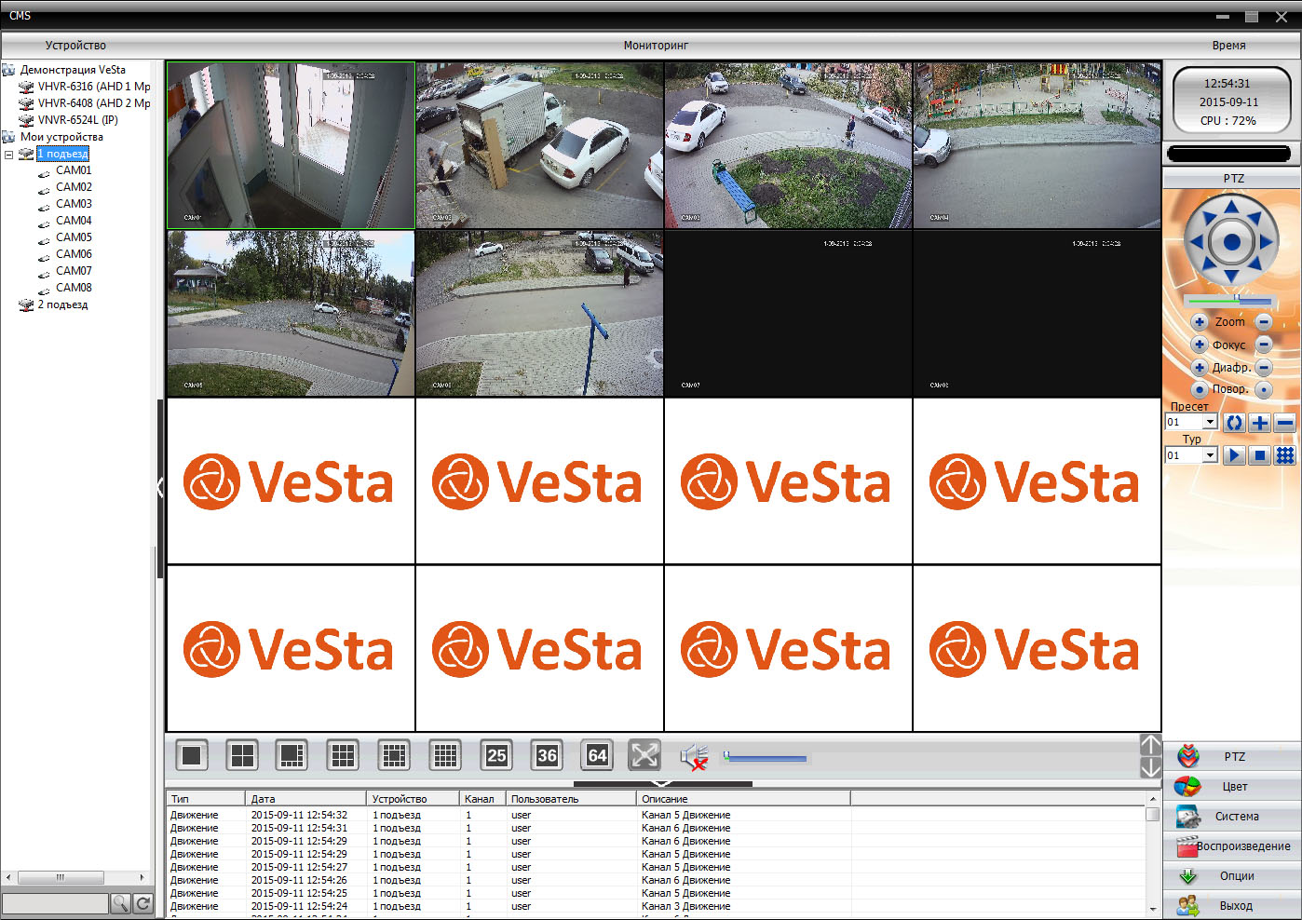Enter fullscreen with the expand arrows icon

[644, 755]
